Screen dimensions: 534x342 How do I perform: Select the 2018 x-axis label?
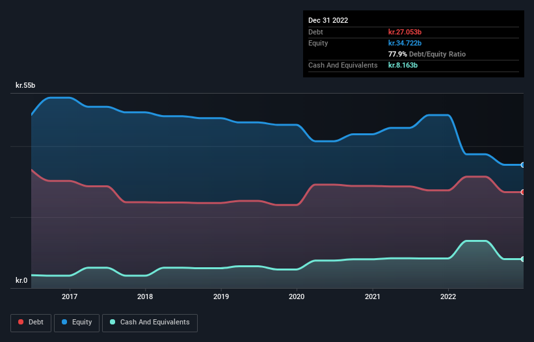point(145,296)
